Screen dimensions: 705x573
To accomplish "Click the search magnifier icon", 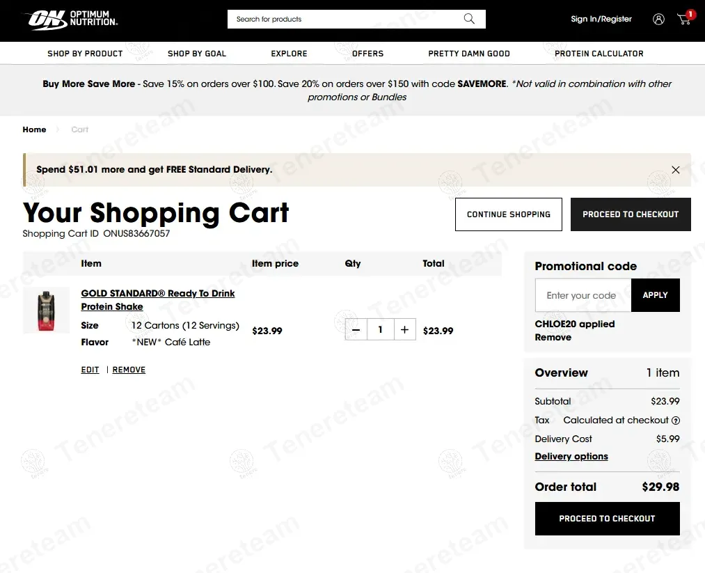I will 469,19.
